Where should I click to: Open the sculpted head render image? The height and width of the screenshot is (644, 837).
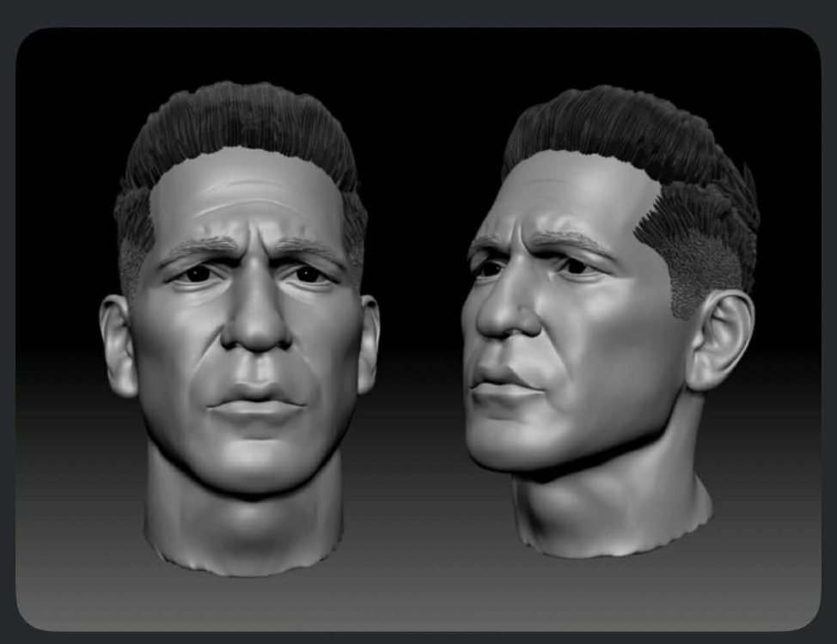[418, 329]
